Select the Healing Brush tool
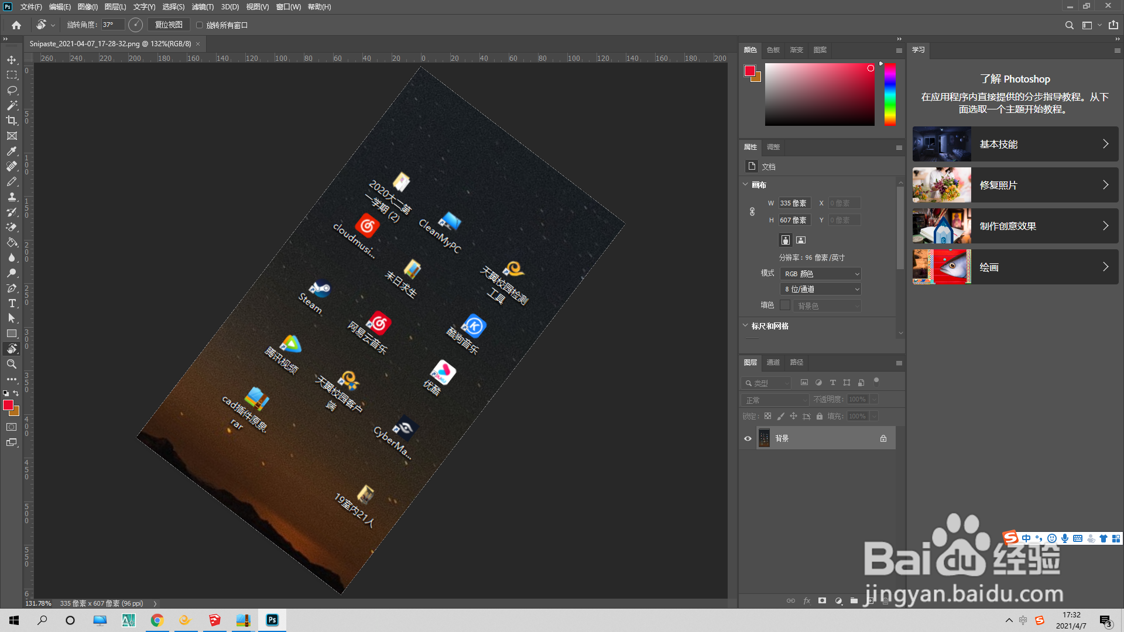Viewport: 1124px width, 632px height. coord(12,166)
